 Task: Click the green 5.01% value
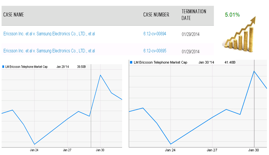coord(232,15)
